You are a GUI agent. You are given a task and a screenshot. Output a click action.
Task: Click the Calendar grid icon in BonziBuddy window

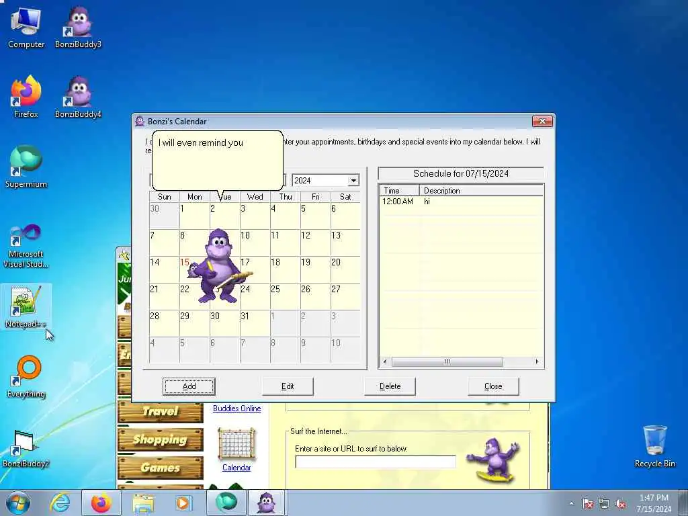pos(236,443)
